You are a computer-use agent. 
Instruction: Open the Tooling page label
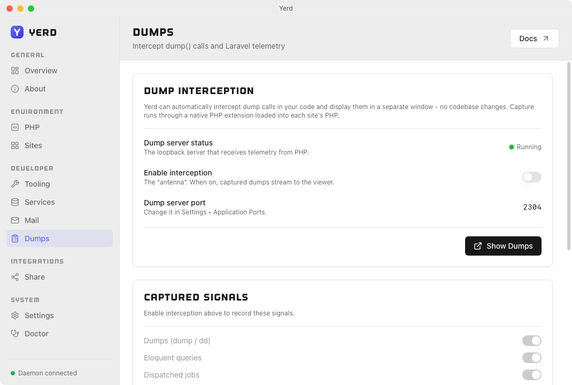(37, 184)
